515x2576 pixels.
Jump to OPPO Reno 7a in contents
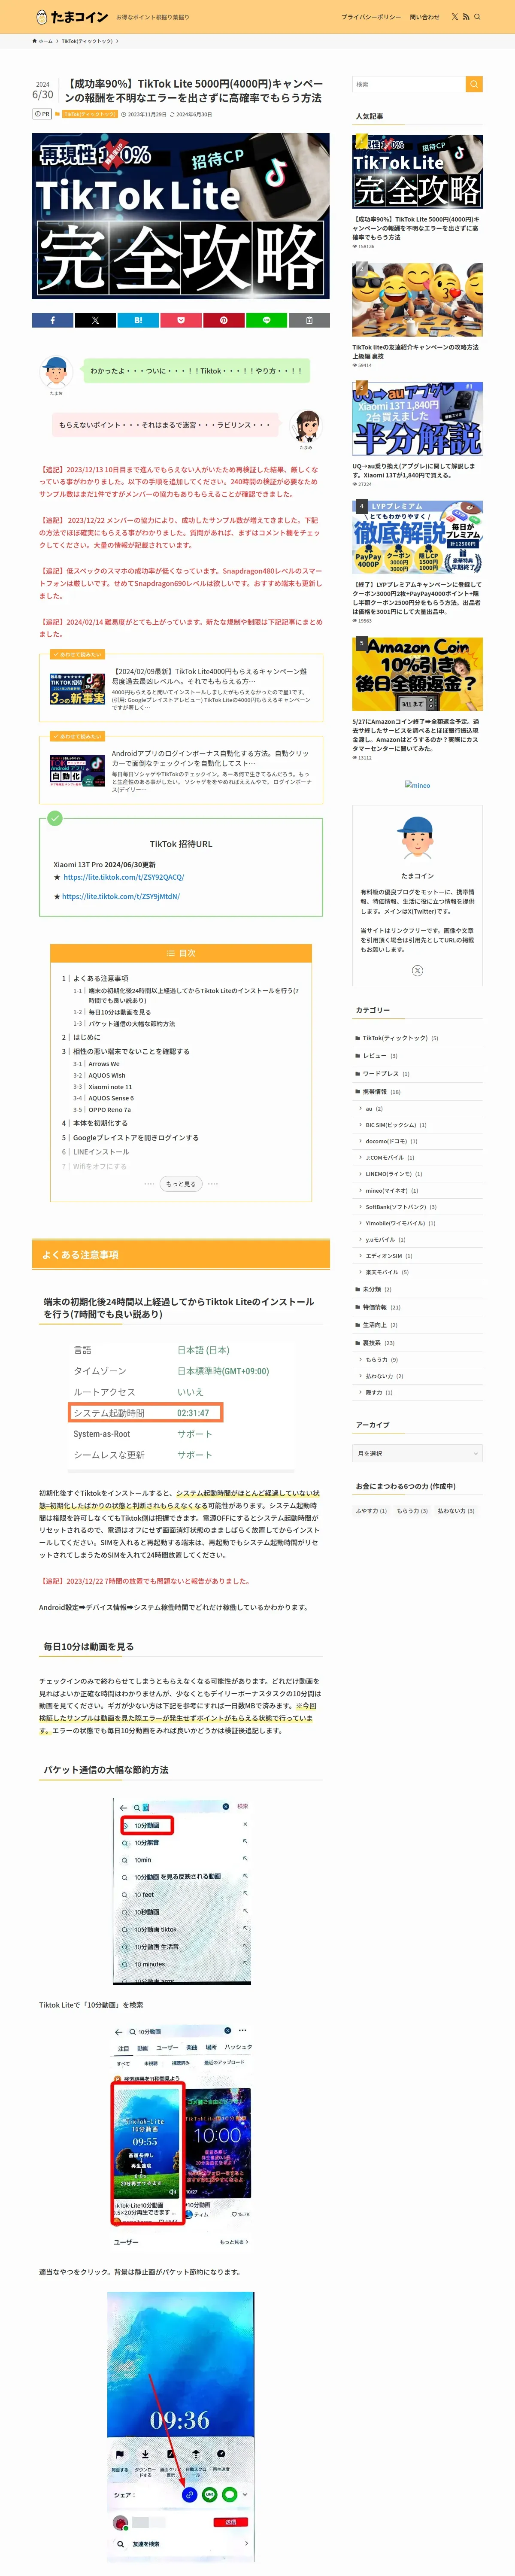(x=109, y=1110)
